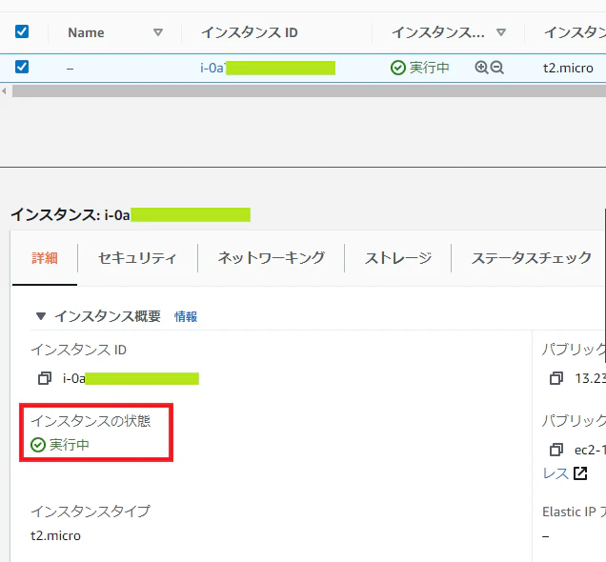Click the 実行中 status text in table row
Viewport: 606px width, 562px height.
coord(430,68)
